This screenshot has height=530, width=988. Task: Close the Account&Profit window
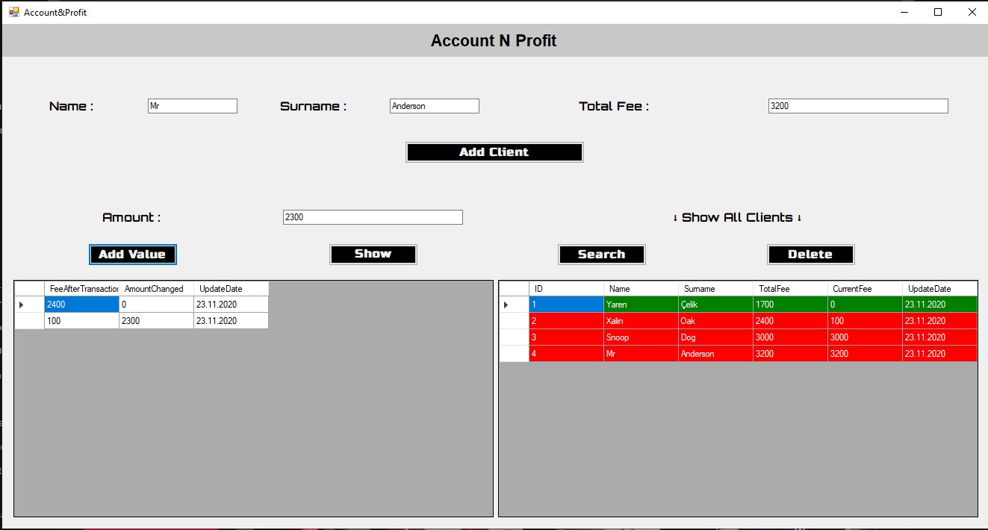(972, 12)
